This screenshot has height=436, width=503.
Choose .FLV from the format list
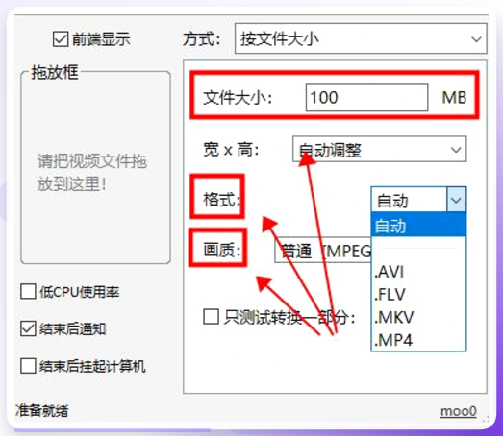(418, 294)
